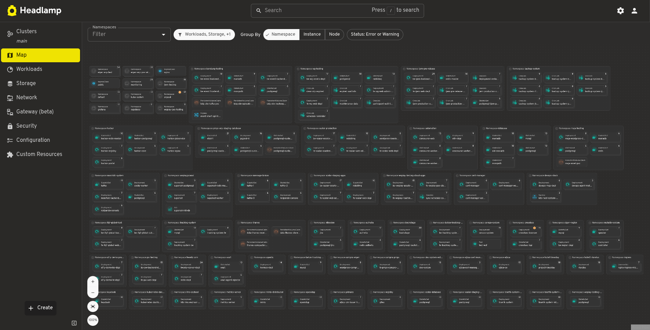
Task: Open Gateway (beta) sidebar icon
Action: pyautogui.click(x=10, y=112)
